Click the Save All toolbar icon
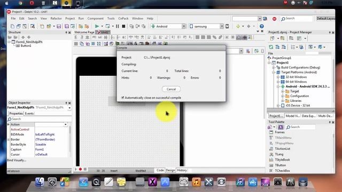Screen dimensions: 342x192 (66, 26)
